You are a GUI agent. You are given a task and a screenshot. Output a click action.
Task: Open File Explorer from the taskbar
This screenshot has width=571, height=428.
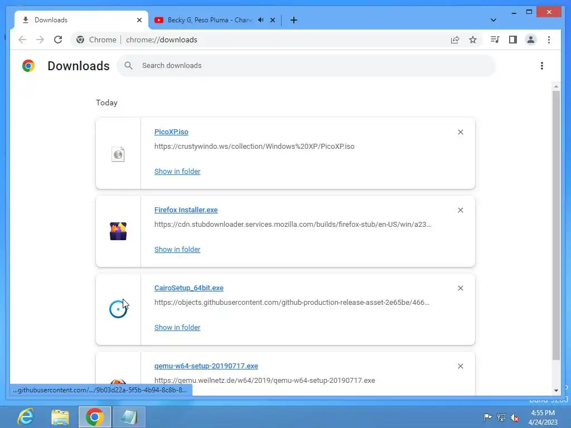(60, 417)
